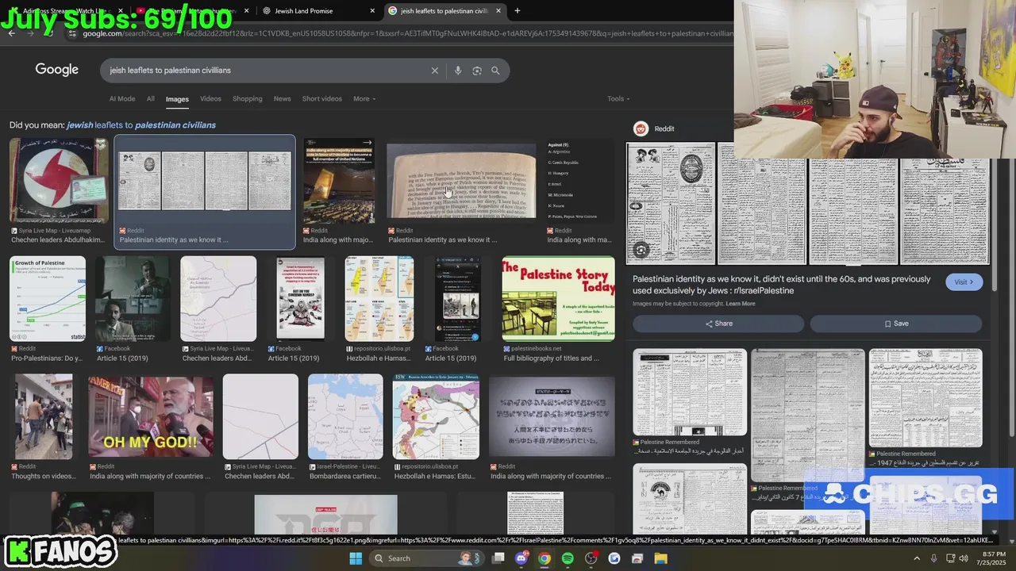This screenshot has height=571, width=1016.
Task: Expand the More search filters dropdown
Action: click(x=364, y=99)
